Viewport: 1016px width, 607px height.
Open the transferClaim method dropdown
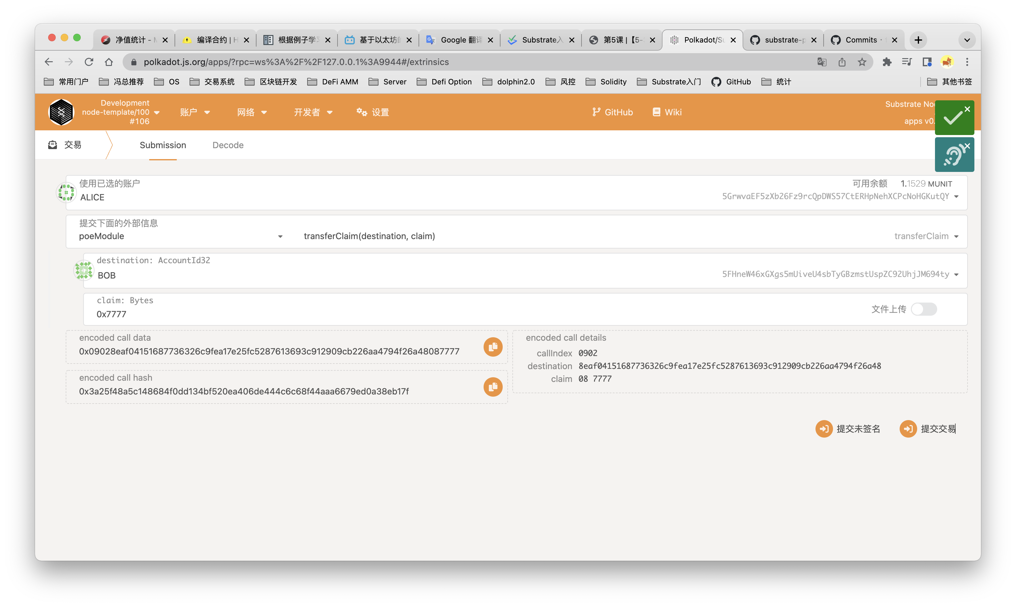(956, 236)
